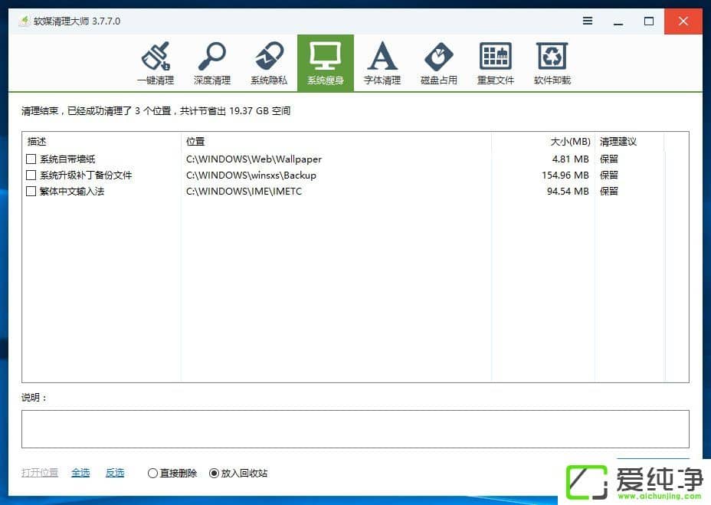This screenshot has height=505, width=711.
Task: Open the 字体清理 font cleaning tool
Action: (x=382, y=63)
